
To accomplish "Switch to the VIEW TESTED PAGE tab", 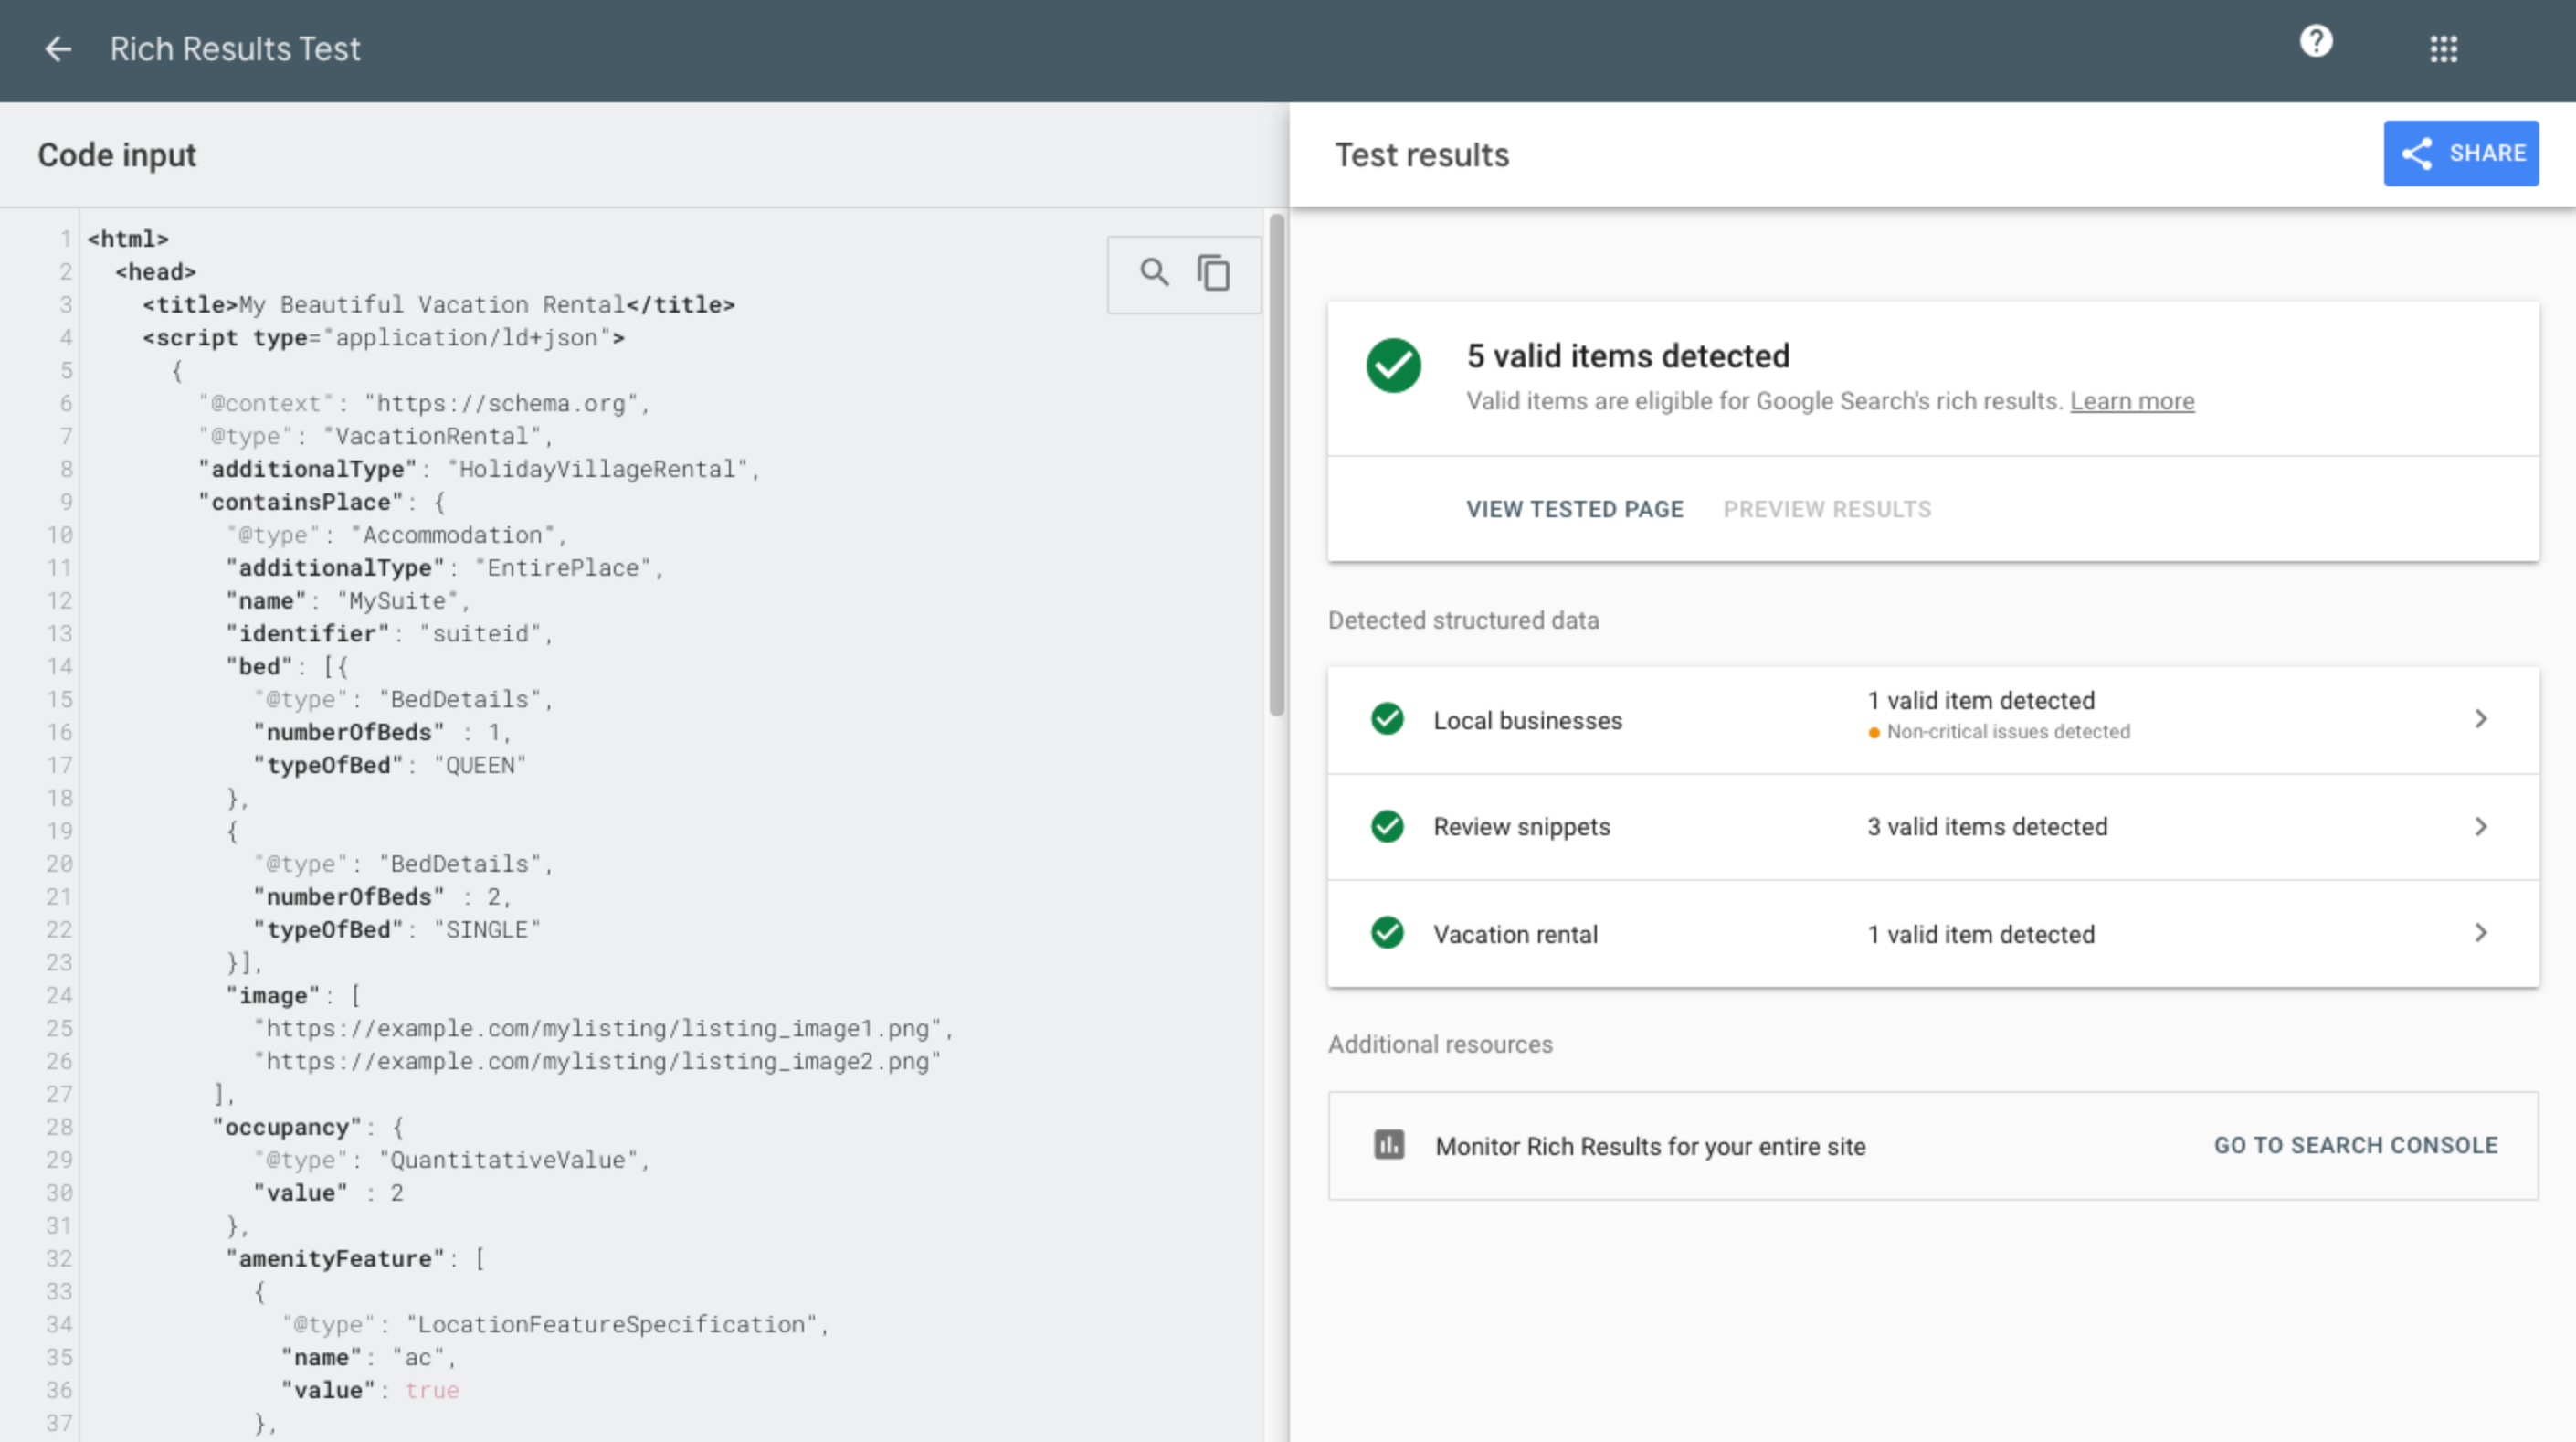I will click(x=1573, y=508).
